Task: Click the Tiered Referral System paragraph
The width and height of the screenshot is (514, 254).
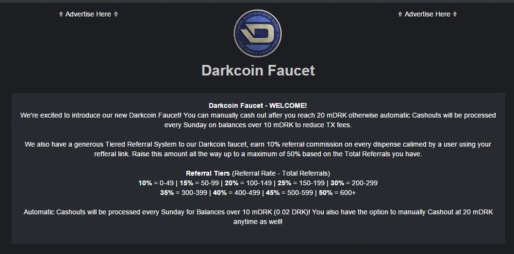Action: coord(258,149)
